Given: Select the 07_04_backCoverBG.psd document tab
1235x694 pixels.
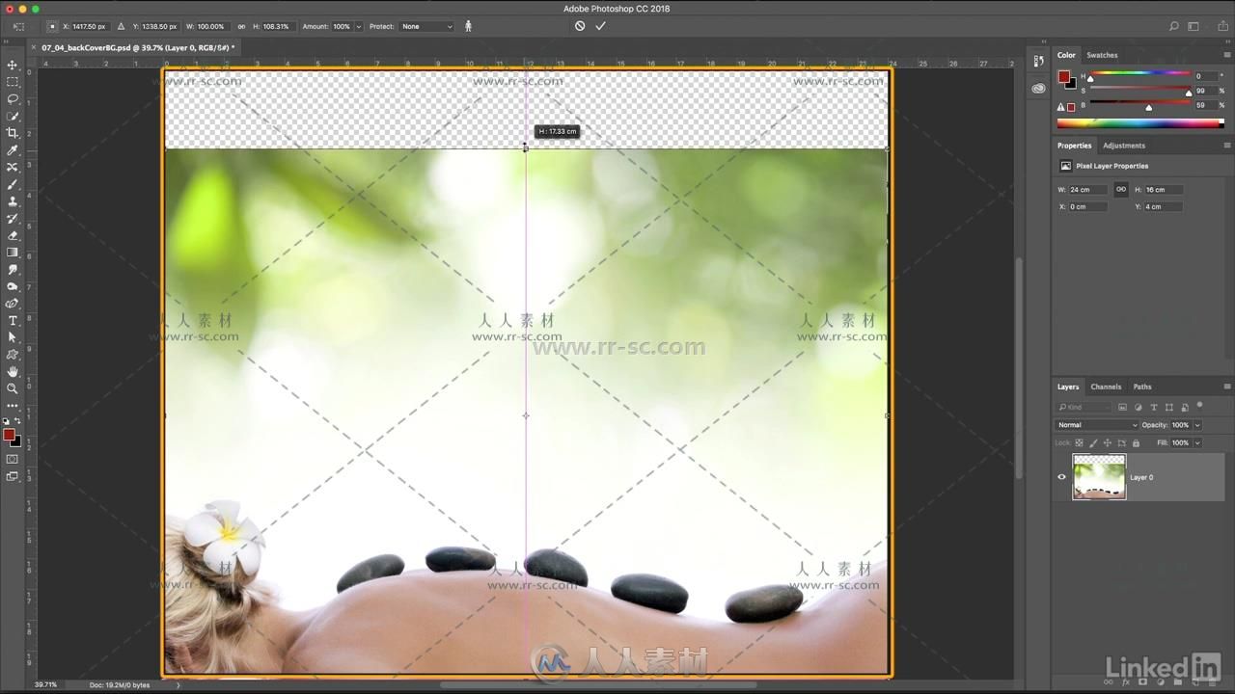Looking at the screenshot, I should (137, 47).
